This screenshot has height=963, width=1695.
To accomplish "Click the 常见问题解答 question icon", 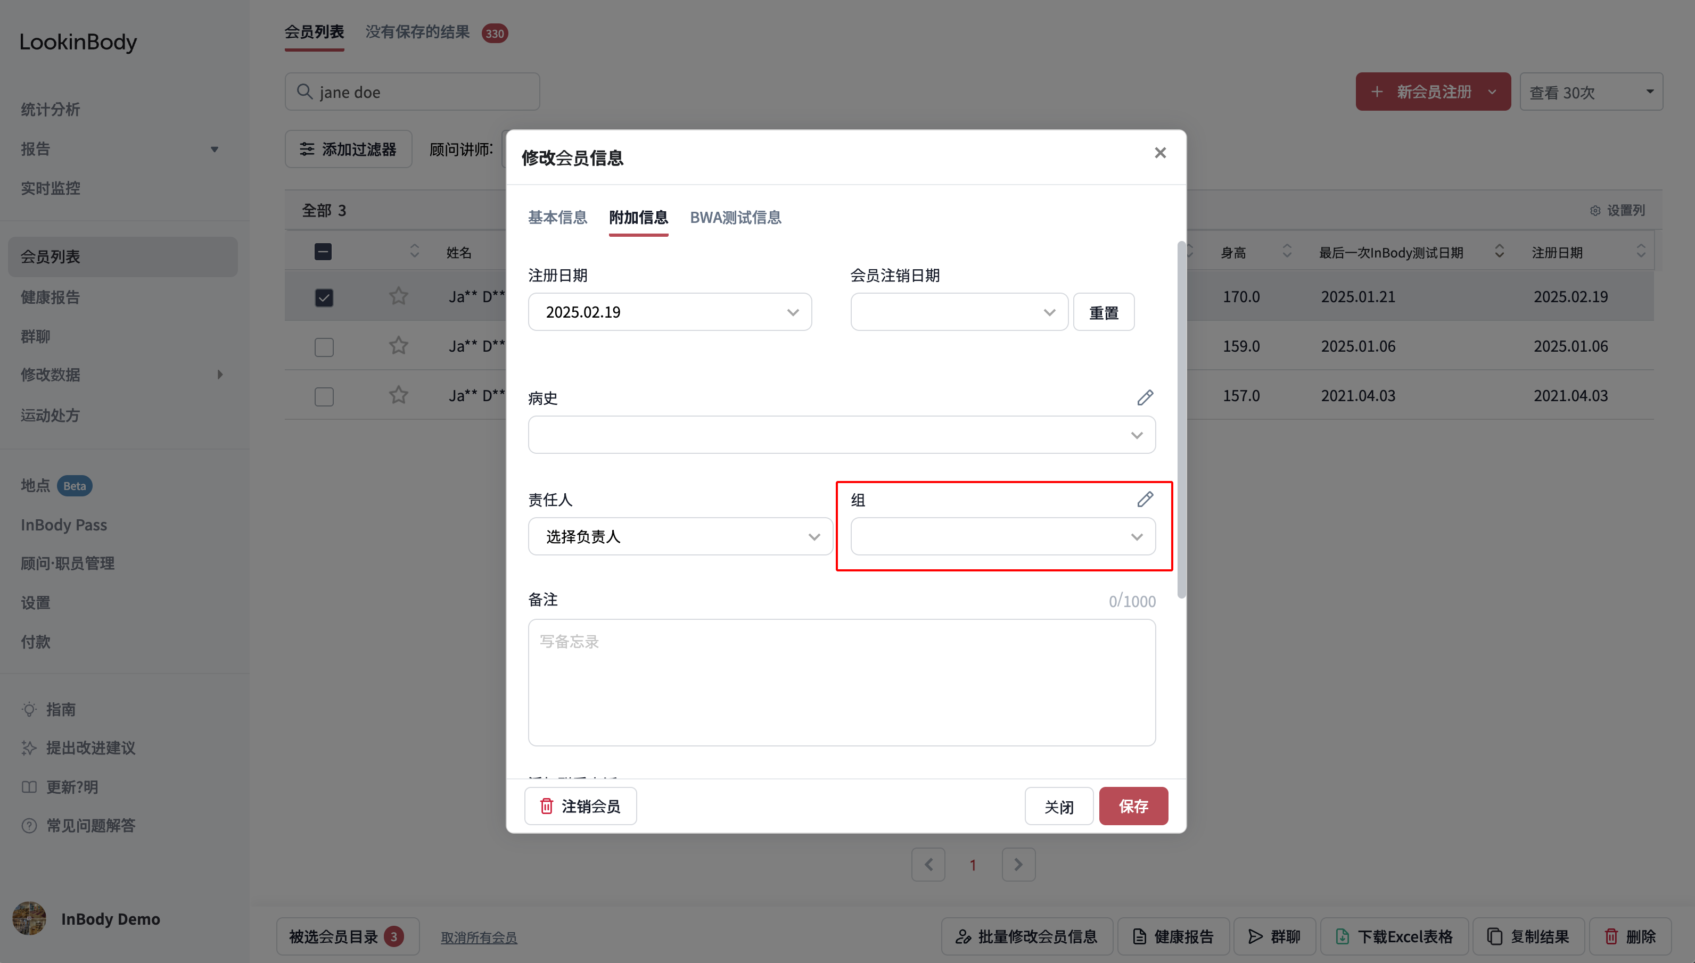I will (x=29, y=825).
